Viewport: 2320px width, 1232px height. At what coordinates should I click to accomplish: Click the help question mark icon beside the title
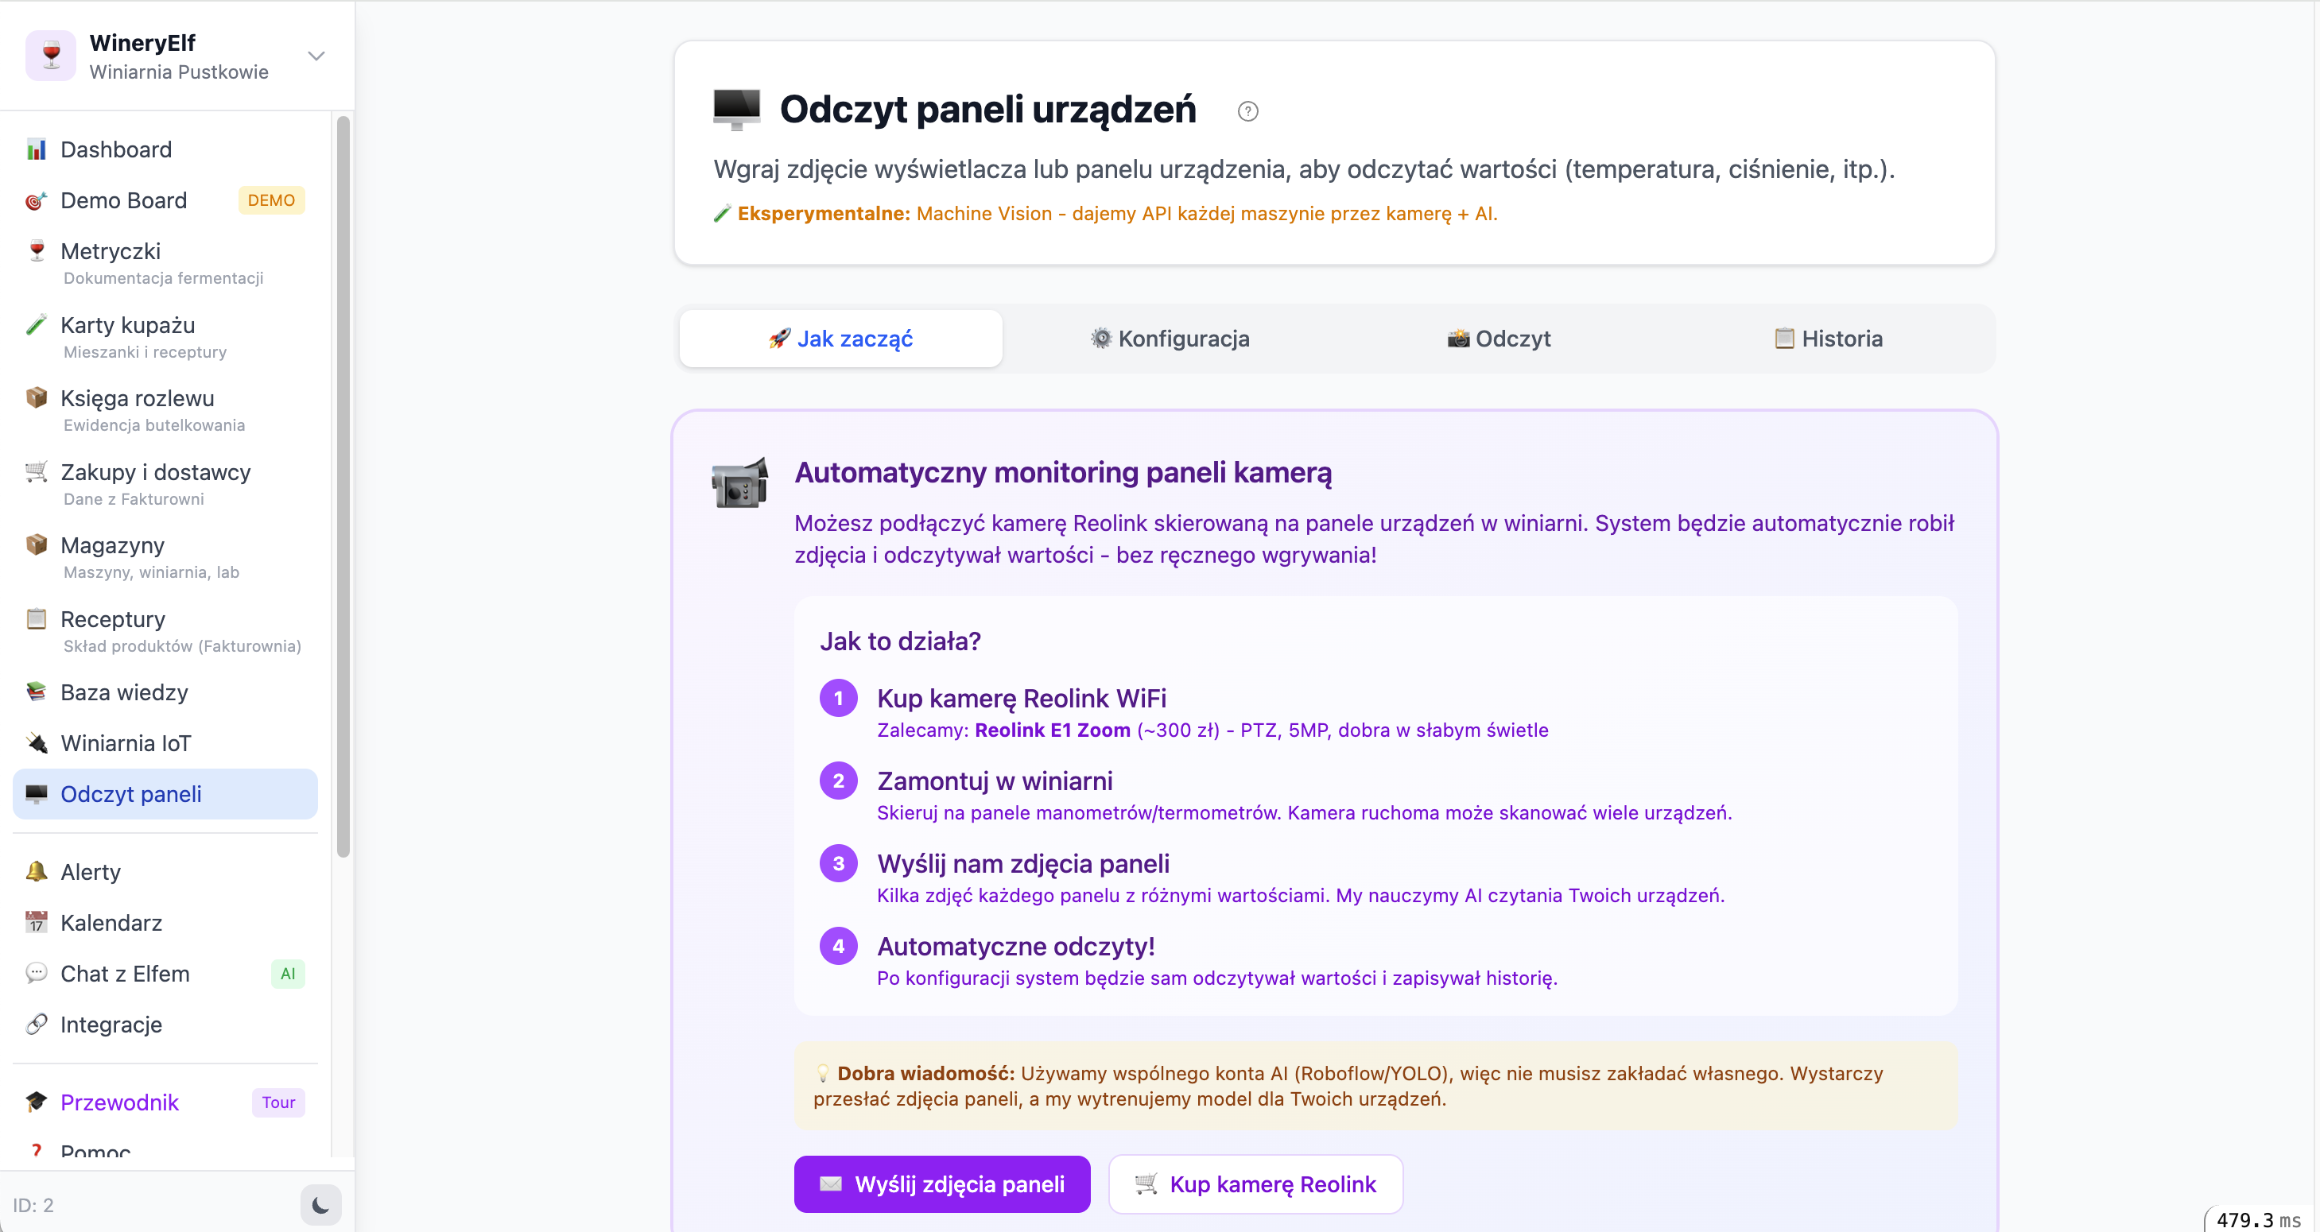point(1247,111)
